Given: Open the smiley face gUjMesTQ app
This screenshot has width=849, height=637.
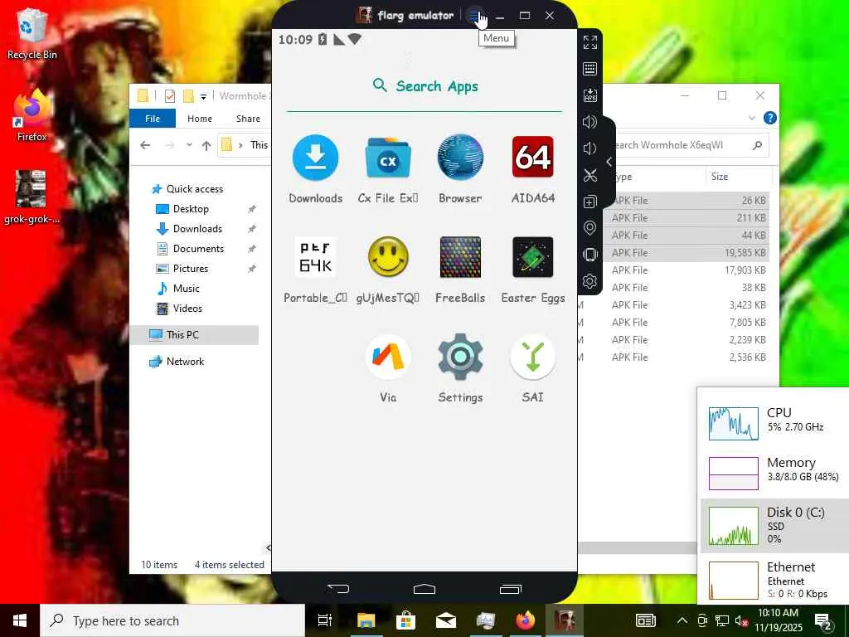Looking at the screenshot, I should 388,257.
